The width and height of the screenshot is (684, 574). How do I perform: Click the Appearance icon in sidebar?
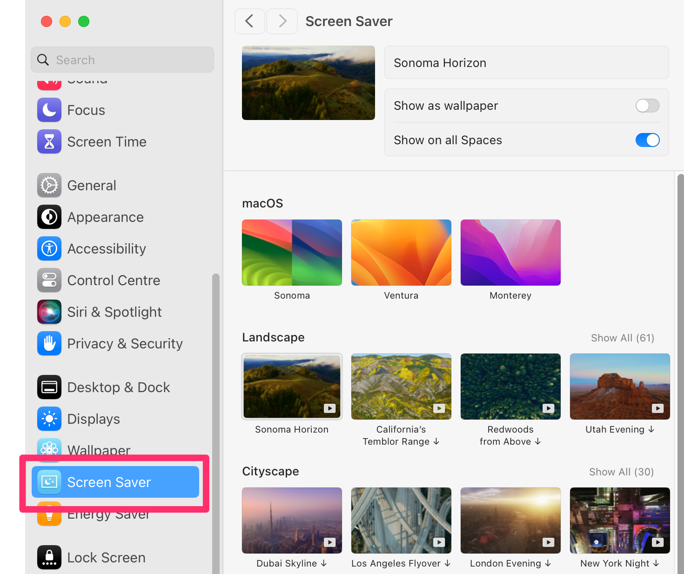tap(49, 217)
